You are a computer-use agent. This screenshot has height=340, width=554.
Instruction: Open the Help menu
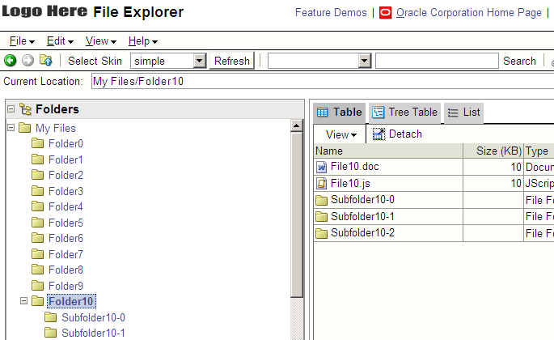pyautogui.click(x=142, y=41)
